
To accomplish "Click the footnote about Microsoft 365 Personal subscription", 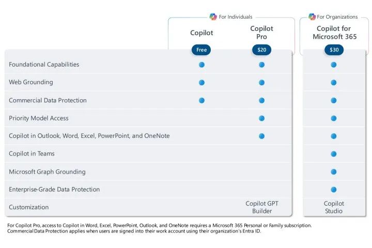I will (160, 225).
